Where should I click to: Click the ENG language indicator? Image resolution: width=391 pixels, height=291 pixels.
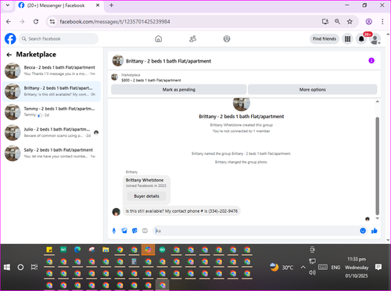point(335,268)
